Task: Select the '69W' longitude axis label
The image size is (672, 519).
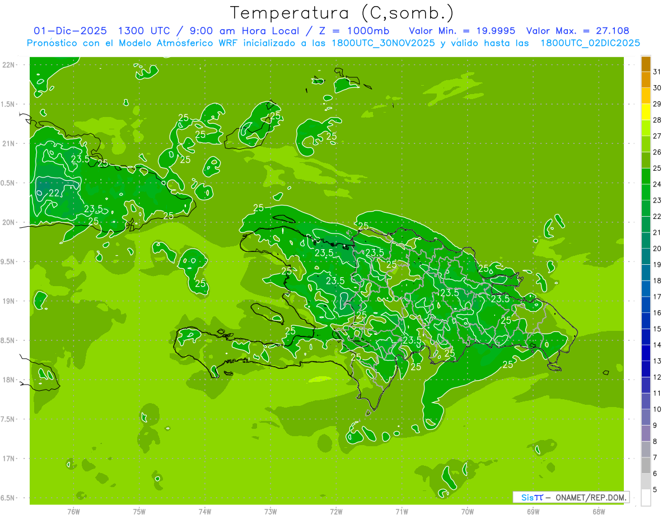Action: click(533, 511)
